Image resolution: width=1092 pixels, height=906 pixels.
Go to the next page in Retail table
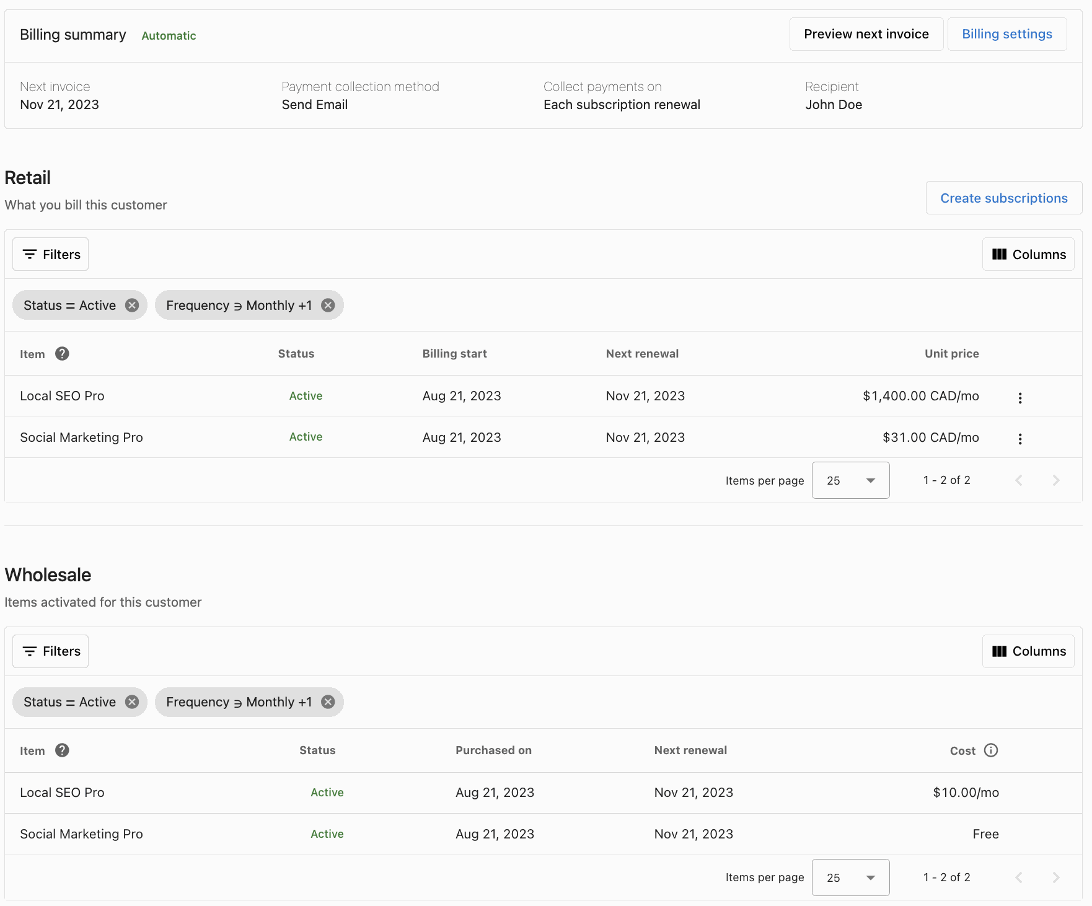(x=1056, y=480)
